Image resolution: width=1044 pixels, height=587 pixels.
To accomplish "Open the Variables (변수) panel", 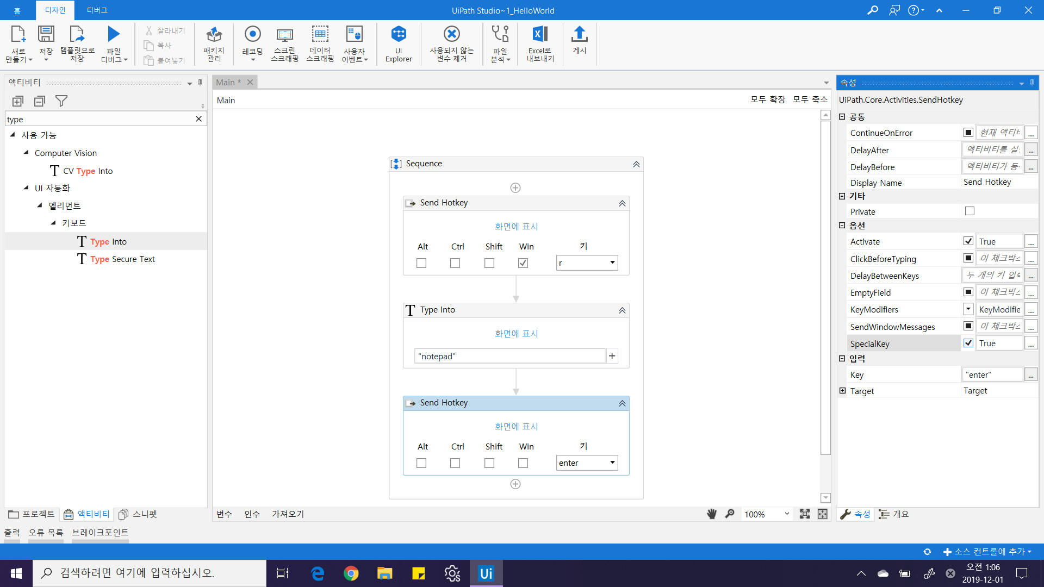I will (224, 514).
